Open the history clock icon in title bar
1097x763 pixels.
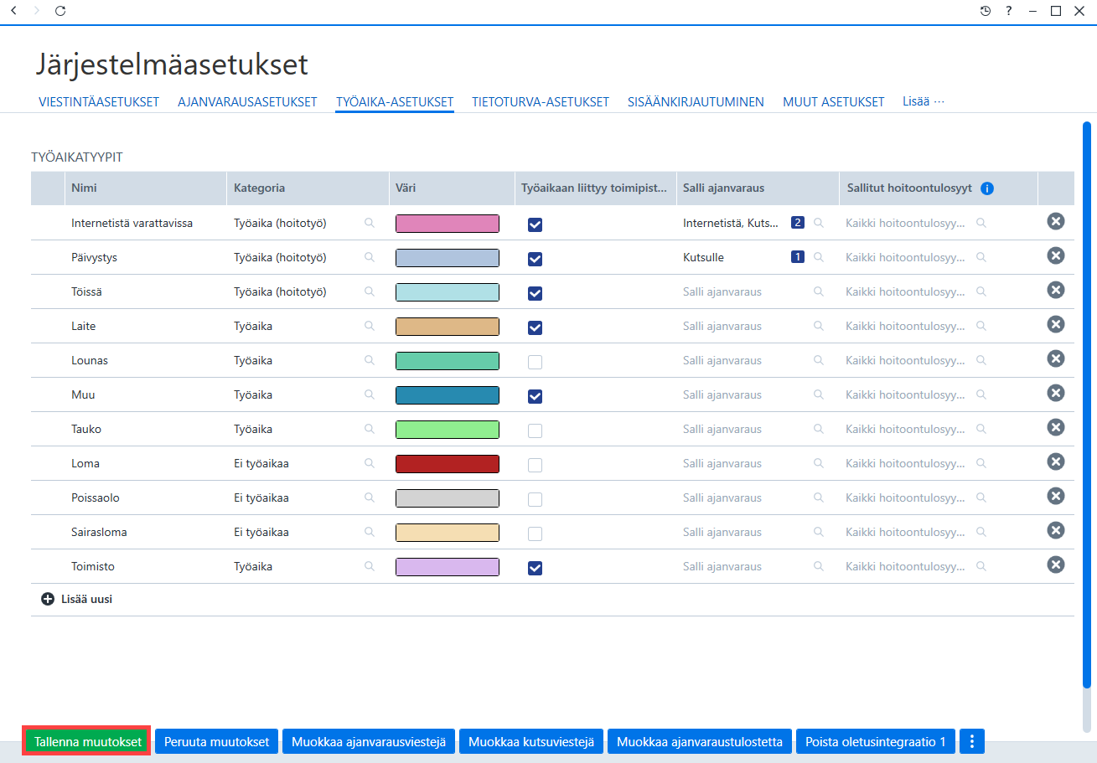(x=985, y=11)
